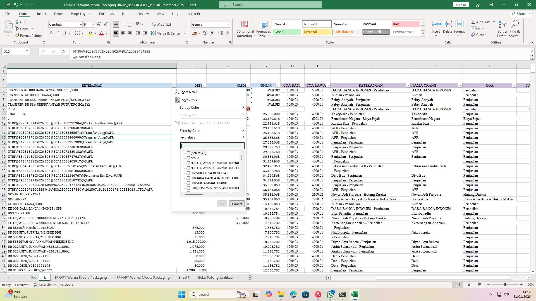Check the (Select All) filter checkbox

tap(188, 153)
